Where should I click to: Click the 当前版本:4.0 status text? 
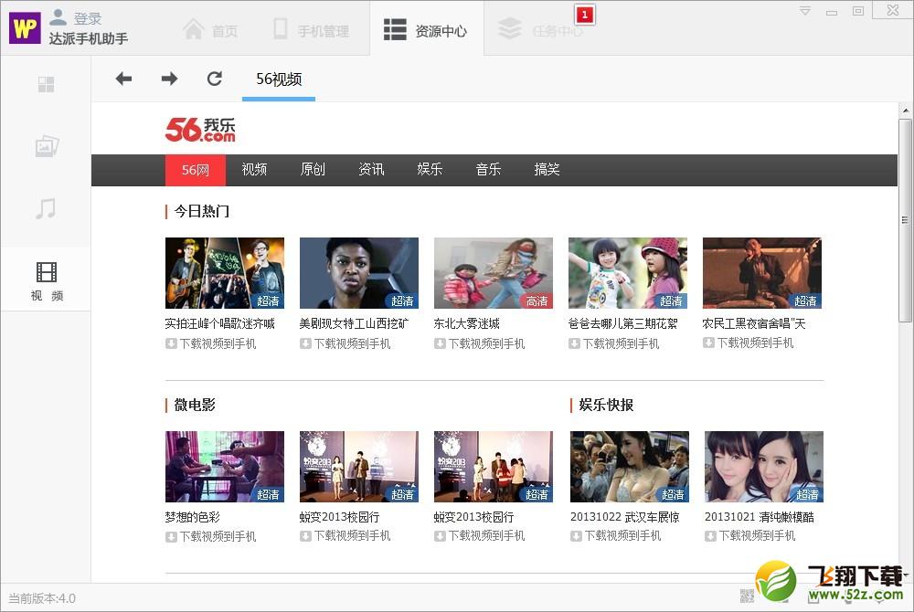coord(42,598)
